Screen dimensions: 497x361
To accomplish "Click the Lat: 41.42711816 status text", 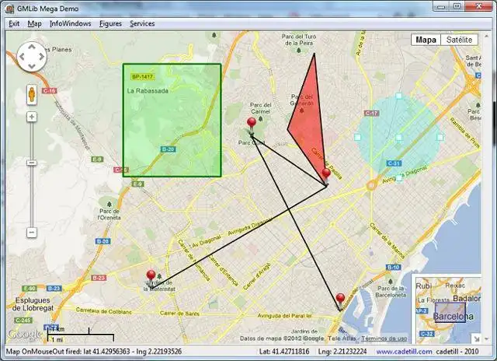I will tap(284, 352).
